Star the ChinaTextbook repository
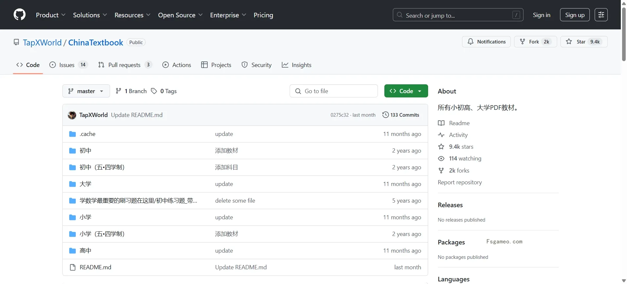The width and height of the screenshot is (627, 284). coord(584,42)
